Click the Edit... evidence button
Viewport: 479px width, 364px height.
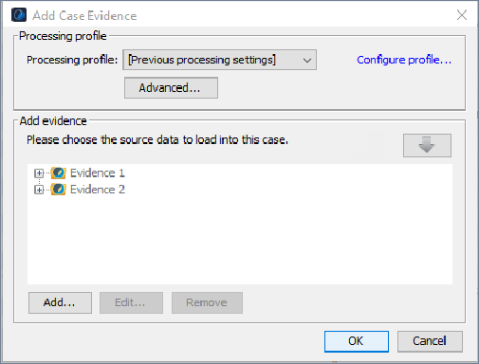(x=131, y=302)
